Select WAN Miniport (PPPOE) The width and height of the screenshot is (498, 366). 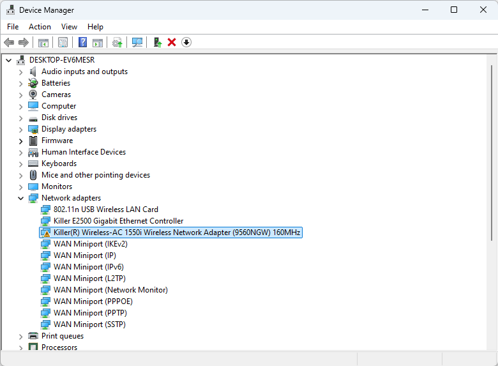tap(93, 301)
